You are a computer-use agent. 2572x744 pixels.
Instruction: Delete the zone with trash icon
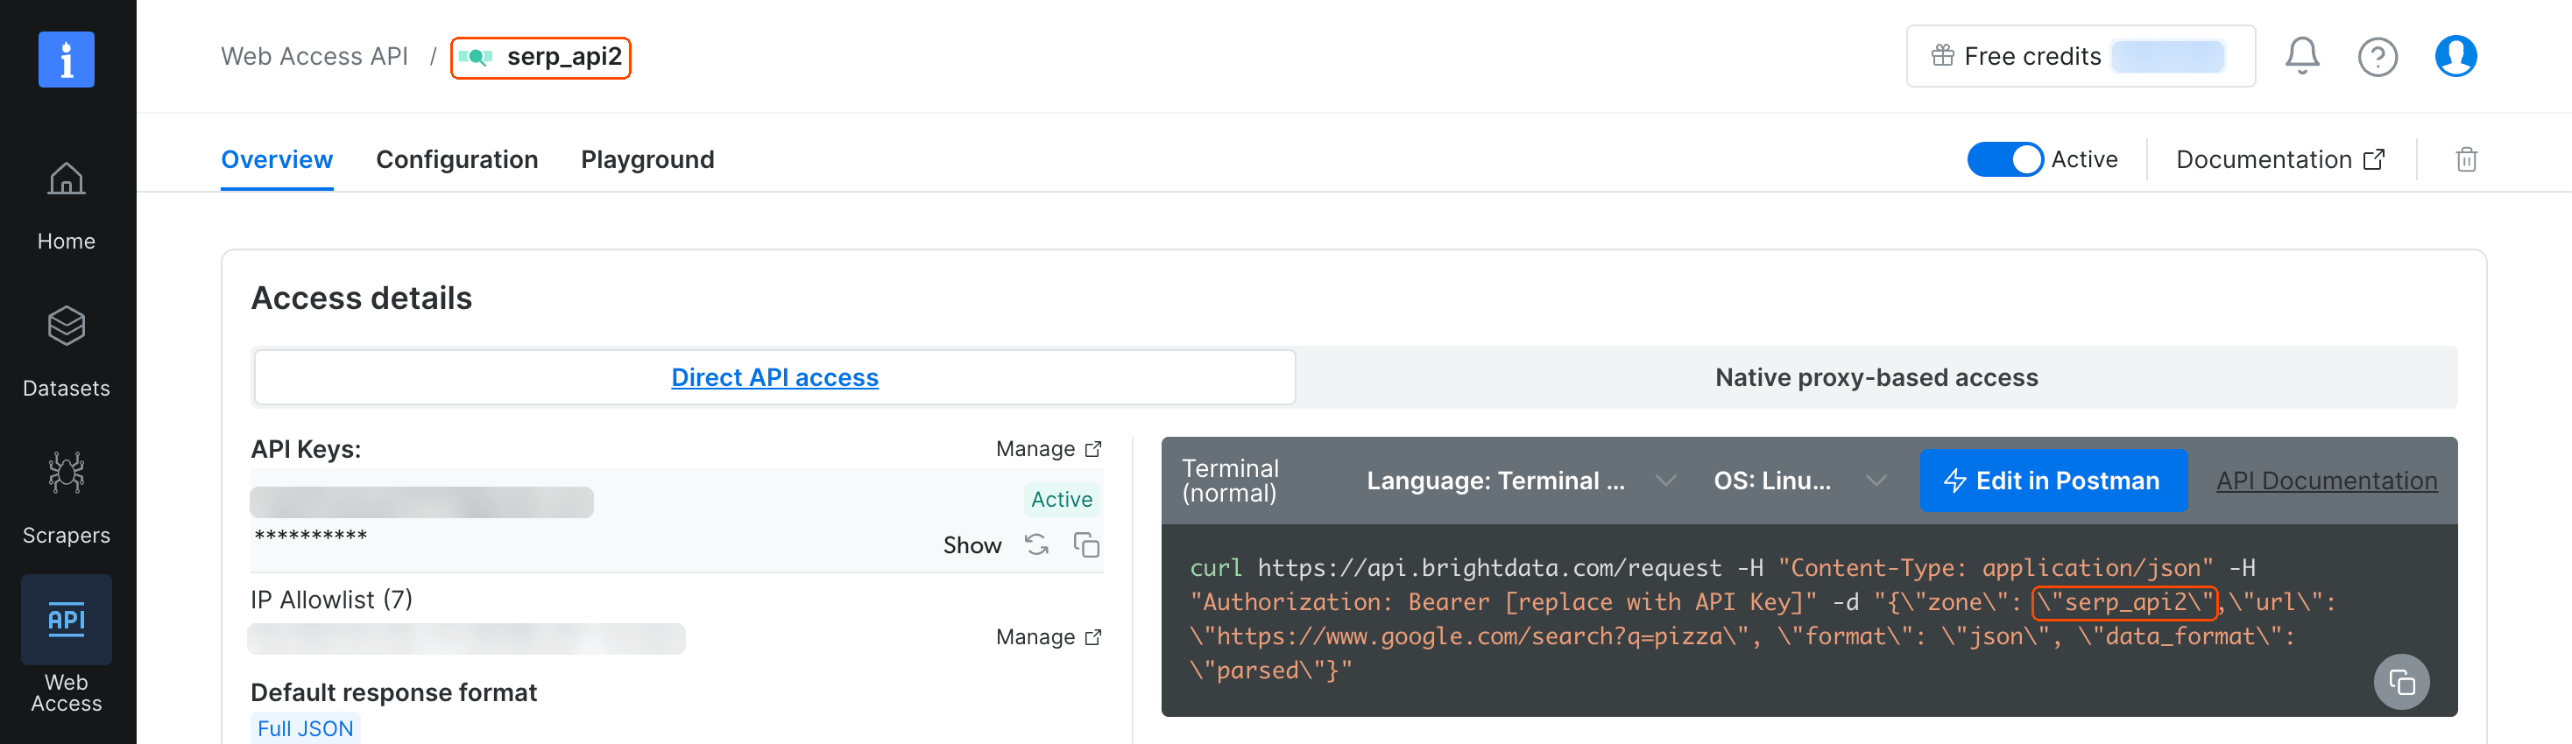coord(2466,159)
